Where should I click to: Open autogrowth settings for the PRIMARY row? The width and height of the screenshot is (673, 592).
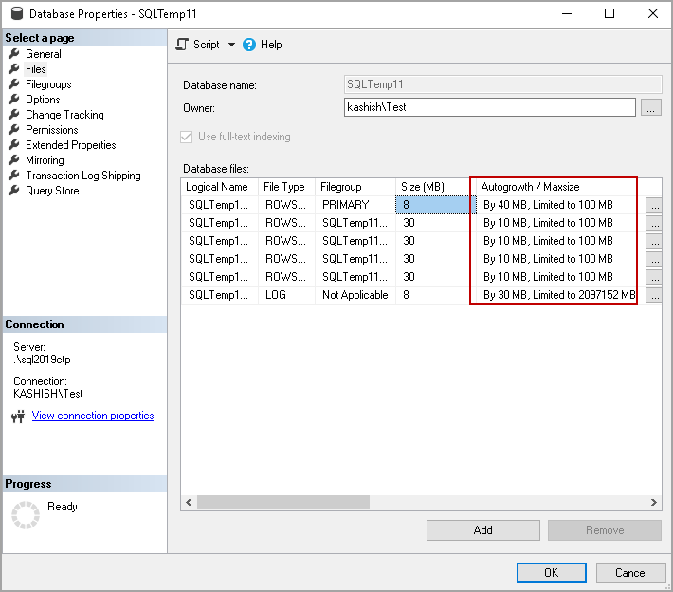[x=654, y=205]
